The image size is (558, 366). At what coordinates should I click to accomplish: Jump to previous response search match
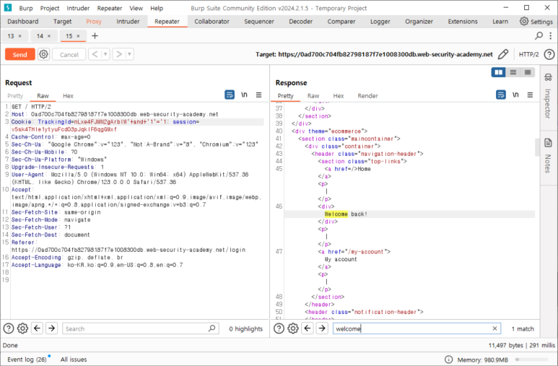(308, 328)
